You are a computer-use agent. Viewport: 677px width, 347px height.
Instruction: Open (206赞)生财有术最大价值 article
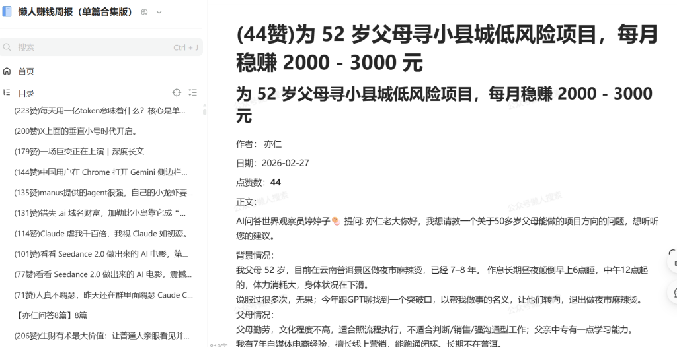(100, 336)
